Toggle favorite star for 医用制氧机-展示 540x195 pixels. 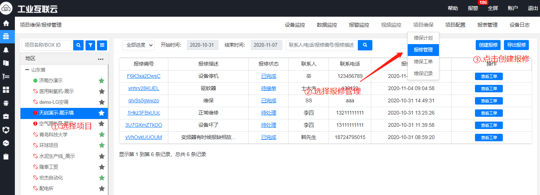(101, 91)
